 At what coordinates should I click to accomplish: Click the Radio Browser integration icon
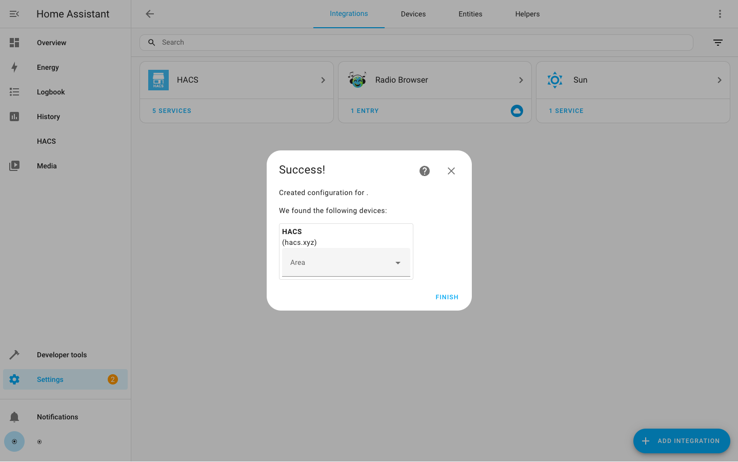[x=357, y=80]
